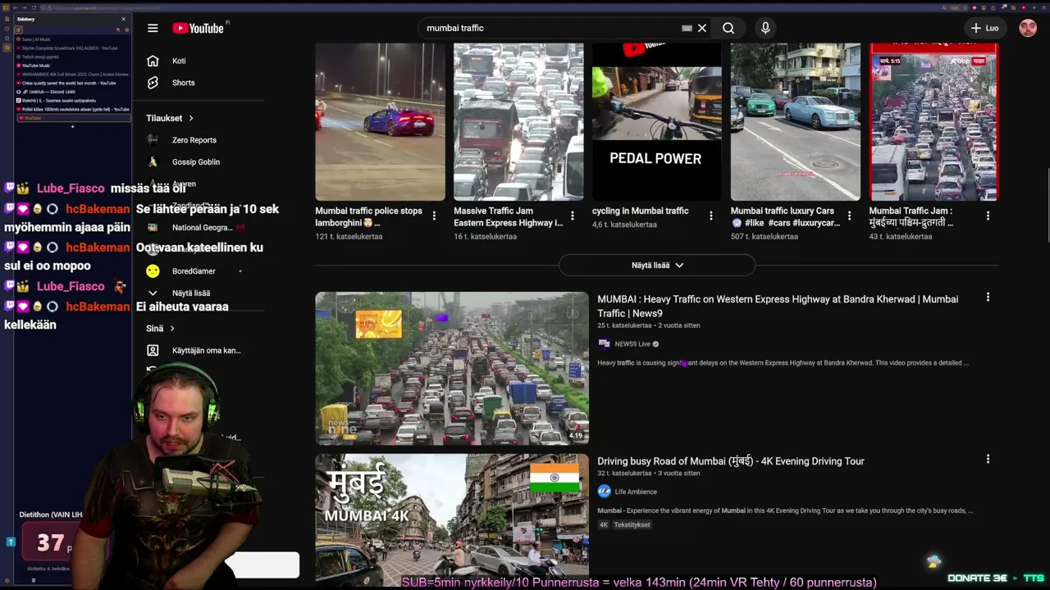Start voice search with the microphone icon
The width and height of the screenshot is (1050, 590).
point(765,28)
